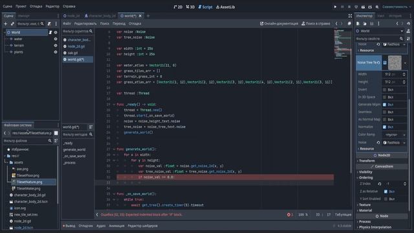Open script editor Переход menu
Screen dimensions: 414x233
tap(119, 23)
